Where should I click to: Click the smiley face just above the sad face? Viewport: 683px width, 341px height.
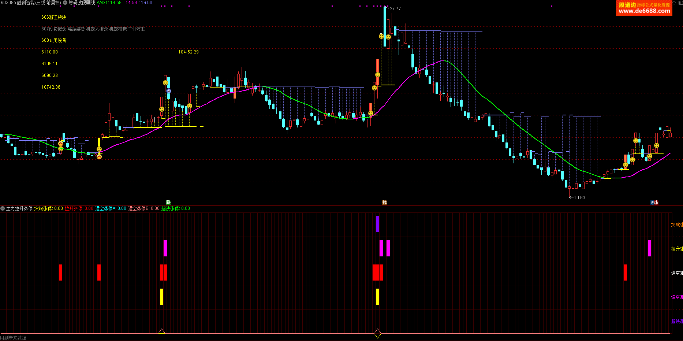point(165,83)
